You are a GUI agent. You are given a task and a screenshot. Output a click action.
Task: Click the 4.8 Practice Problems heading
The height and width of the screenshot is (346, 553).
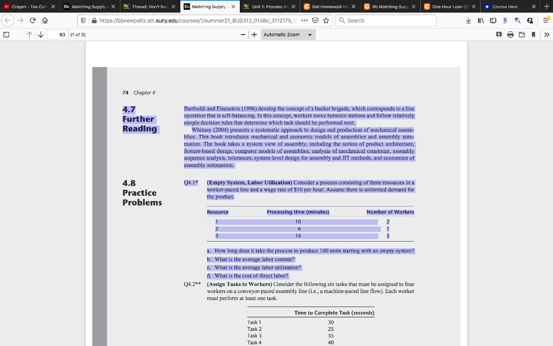coord(142,193)
